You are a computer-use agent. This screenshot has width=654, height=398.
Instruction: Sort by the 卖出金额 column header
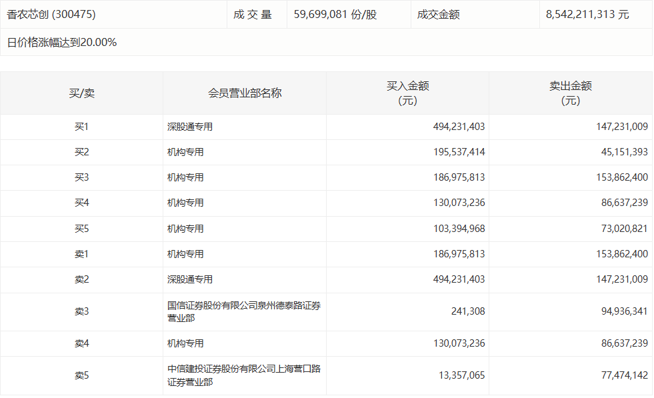click(571, 93)
